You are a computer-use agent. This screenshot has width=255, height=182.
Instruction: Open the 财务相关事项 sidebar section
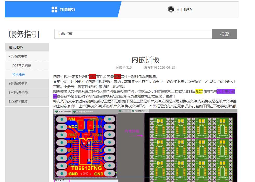(x=18, y=102)
